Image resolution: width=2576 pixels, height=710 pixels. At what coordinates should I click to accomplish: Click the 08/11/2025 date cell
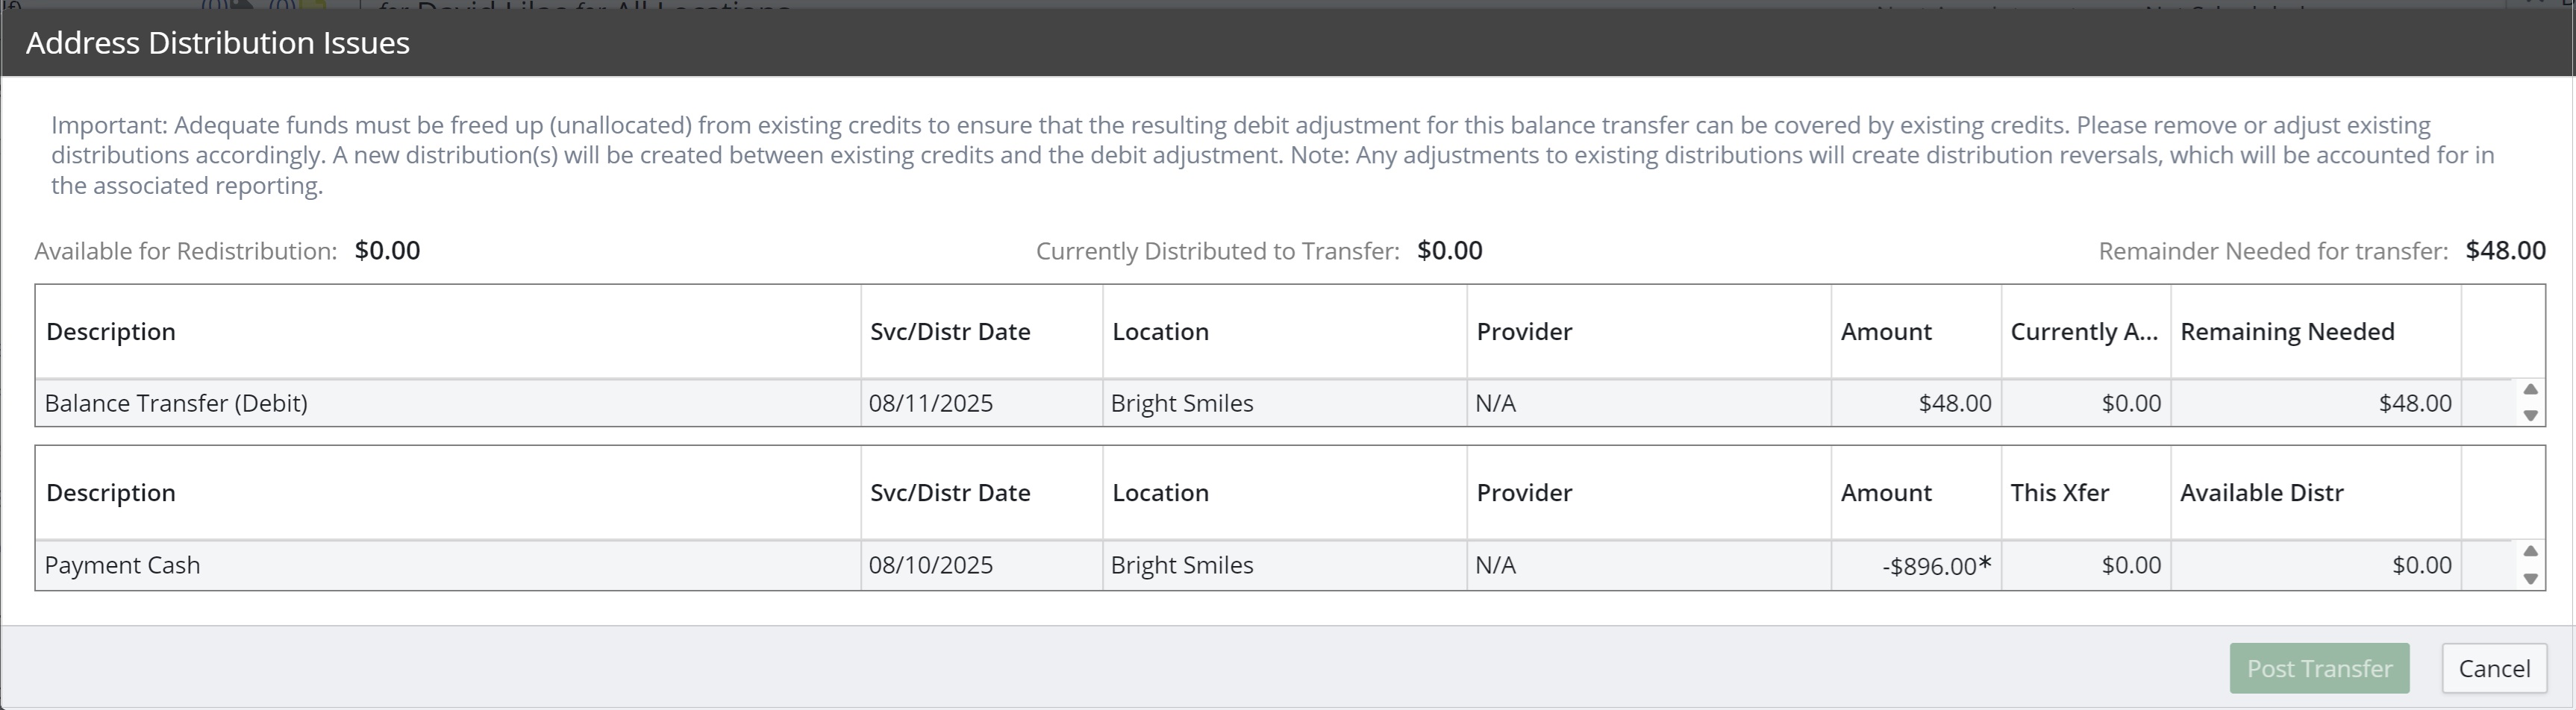click(x=930, y=403)
